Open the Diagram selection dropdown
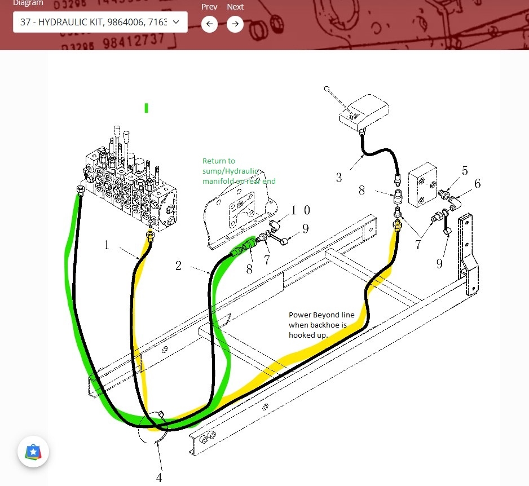This screenshot has width=529, height=486. tap(100, 23)
